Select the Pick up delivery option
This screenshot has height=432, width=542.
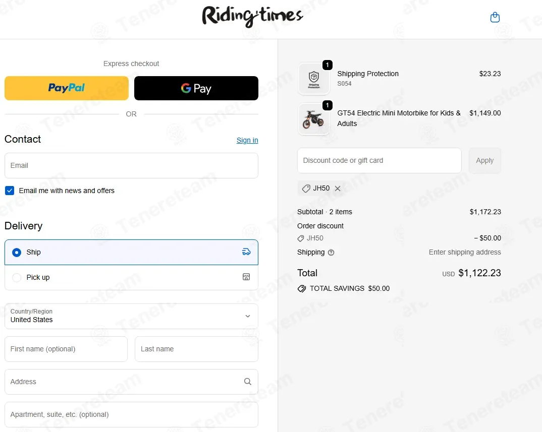tap(17, 277)
